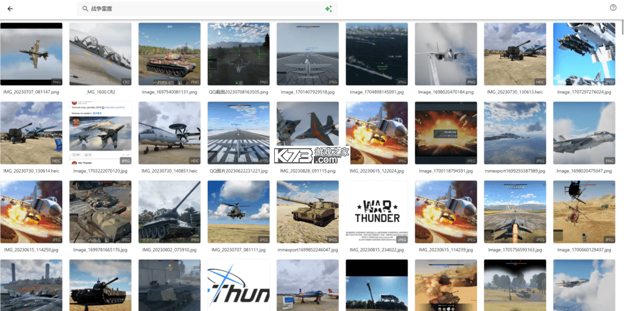
Task: Open thumbnail mmexport1699852246047.jpg
Action: click(308, 212)
